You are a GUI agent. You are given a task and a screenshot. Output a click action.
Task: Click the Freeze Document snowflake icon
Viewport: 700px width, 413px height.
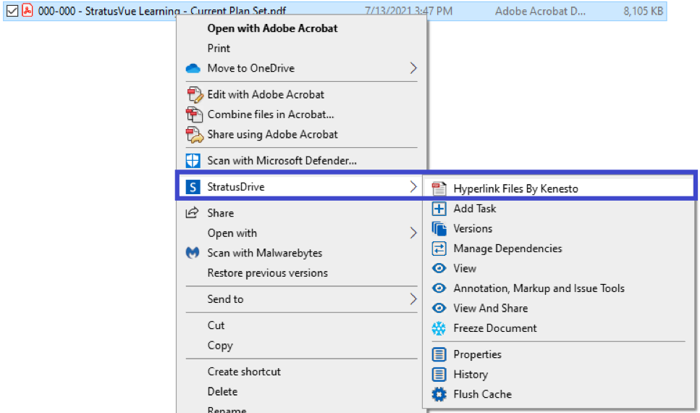click(x=439, y=328)
